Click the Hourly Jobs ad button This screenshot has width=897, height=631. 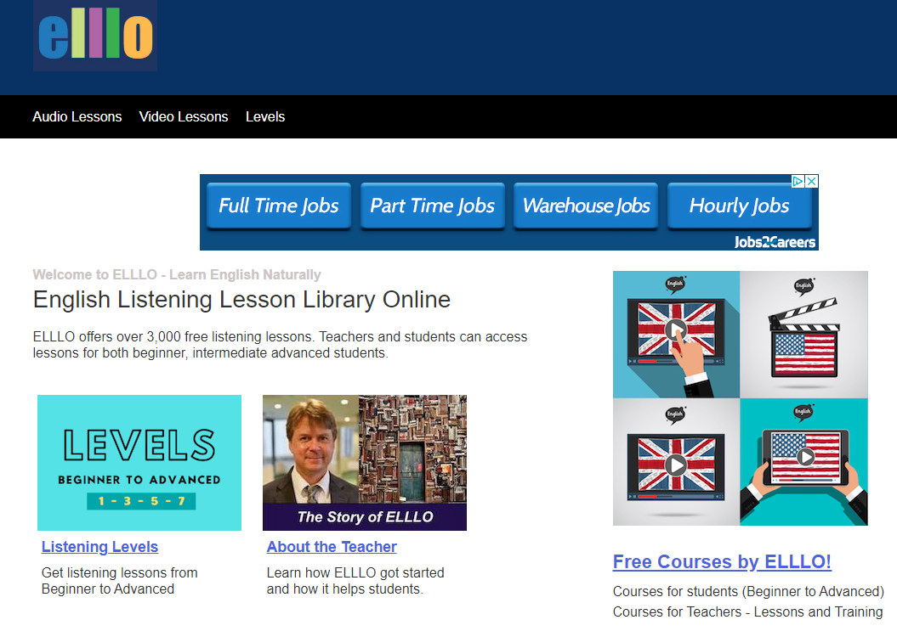point(739,206)
